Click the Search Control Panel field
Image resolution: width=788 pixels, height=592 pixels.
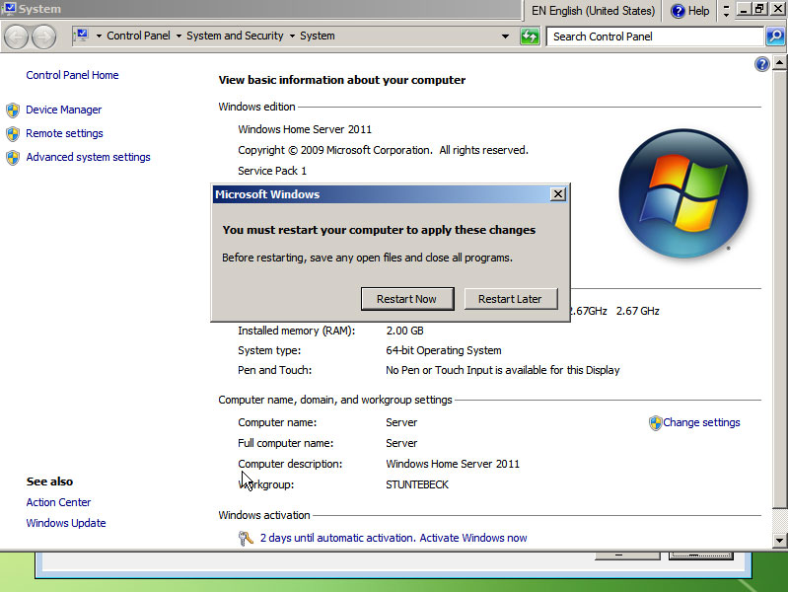[x=655, y=37]
